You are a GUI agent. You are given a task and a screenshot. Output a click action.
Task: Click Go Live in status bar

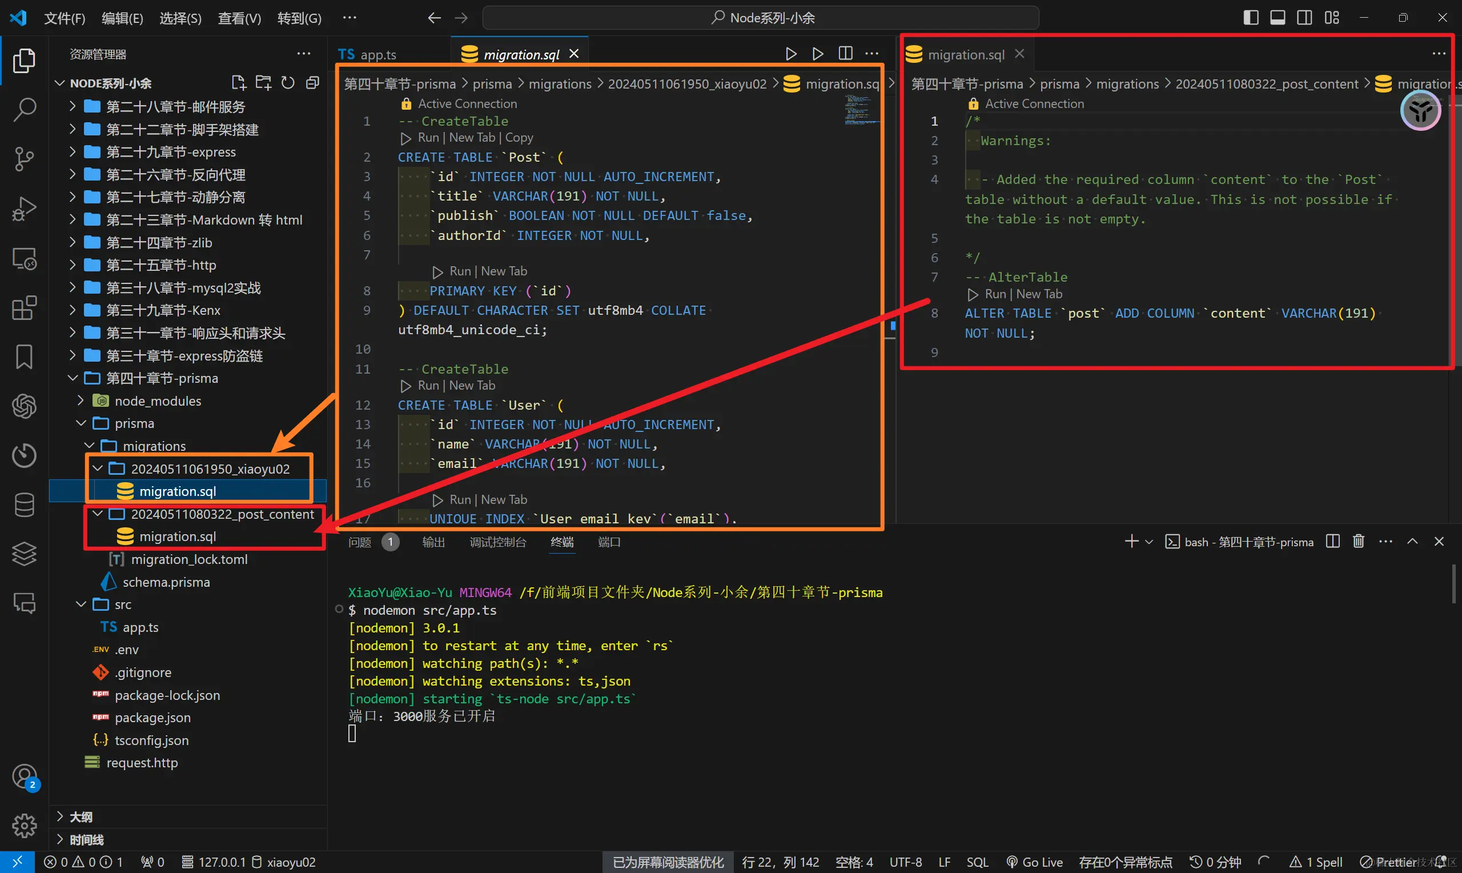[x=1035, y=862]
